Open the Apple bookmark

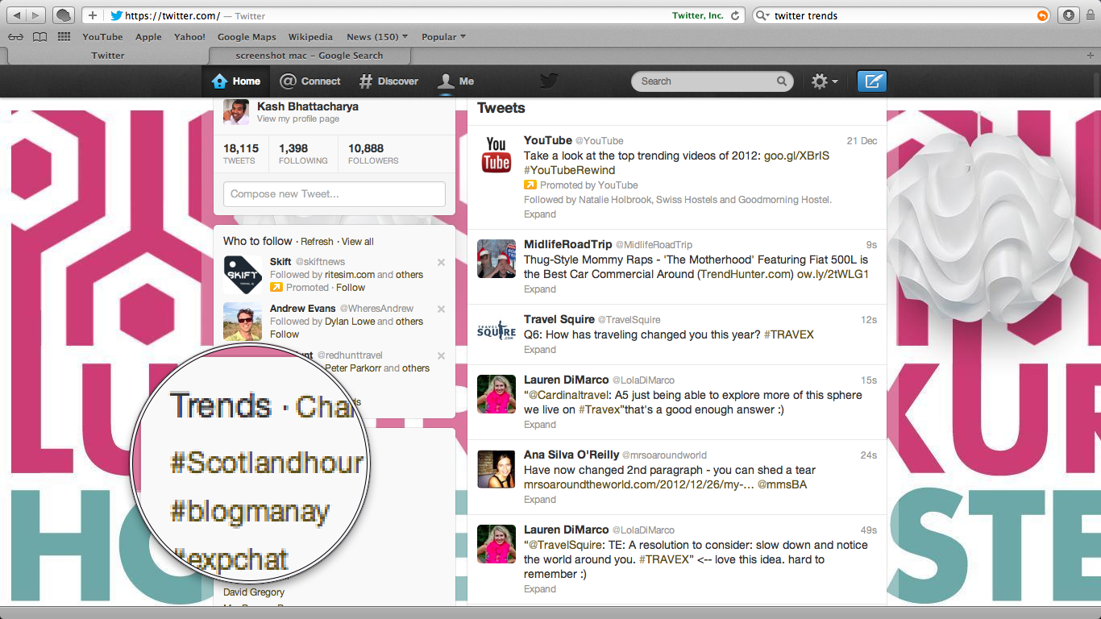(x=148, y=37)
